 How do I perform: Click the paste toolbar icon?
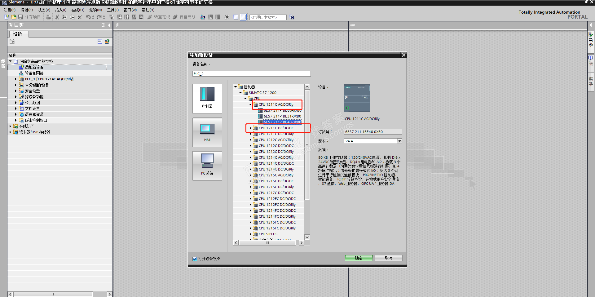pos(72,17)
